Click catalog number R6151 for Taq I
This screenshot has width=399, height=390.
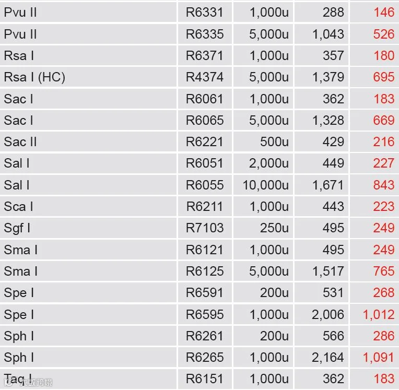pos(205,379)
